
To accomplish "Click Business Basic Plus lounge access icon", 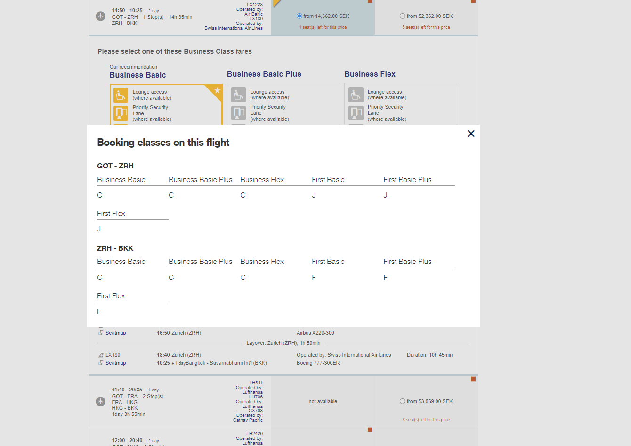I will (x=239, y=95).
